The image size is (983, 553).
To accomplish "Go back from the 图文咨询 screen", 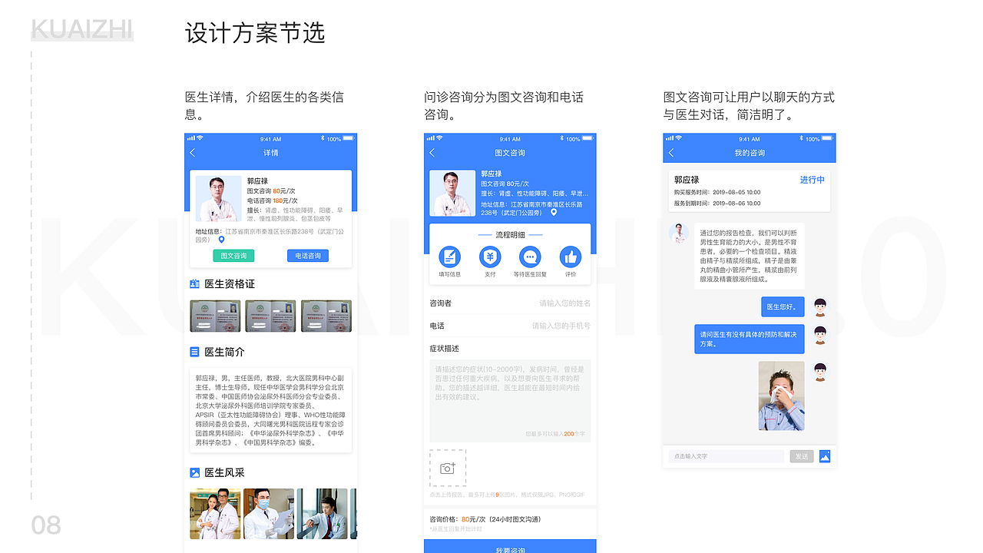I will (432, 153).
